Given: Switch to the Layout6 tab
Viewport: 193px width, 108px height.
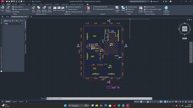Looking at the screenshot, I should point(14,102).
